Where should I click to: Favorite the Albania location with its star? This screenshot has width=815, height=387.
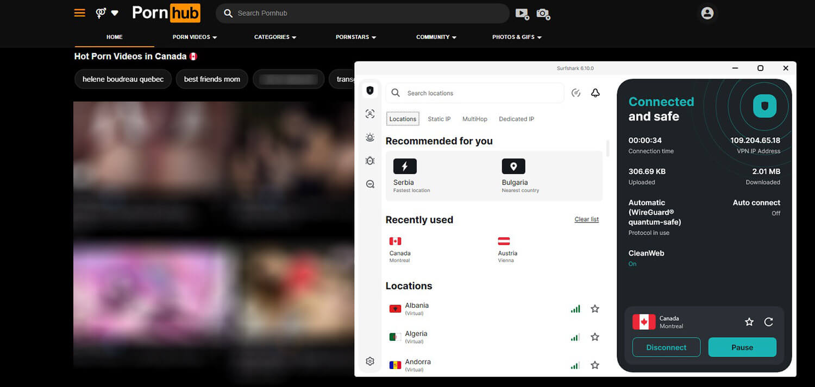coord(595,309)
